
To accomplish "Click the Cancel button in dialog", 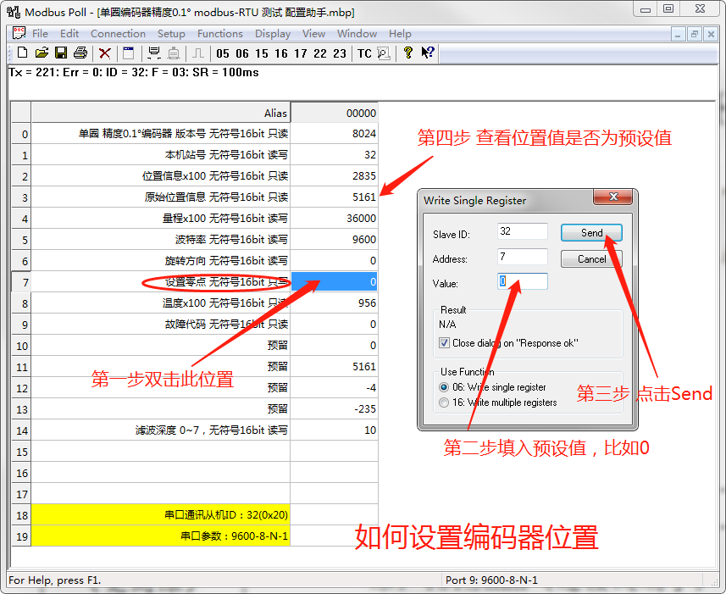I will click(591, 258).
